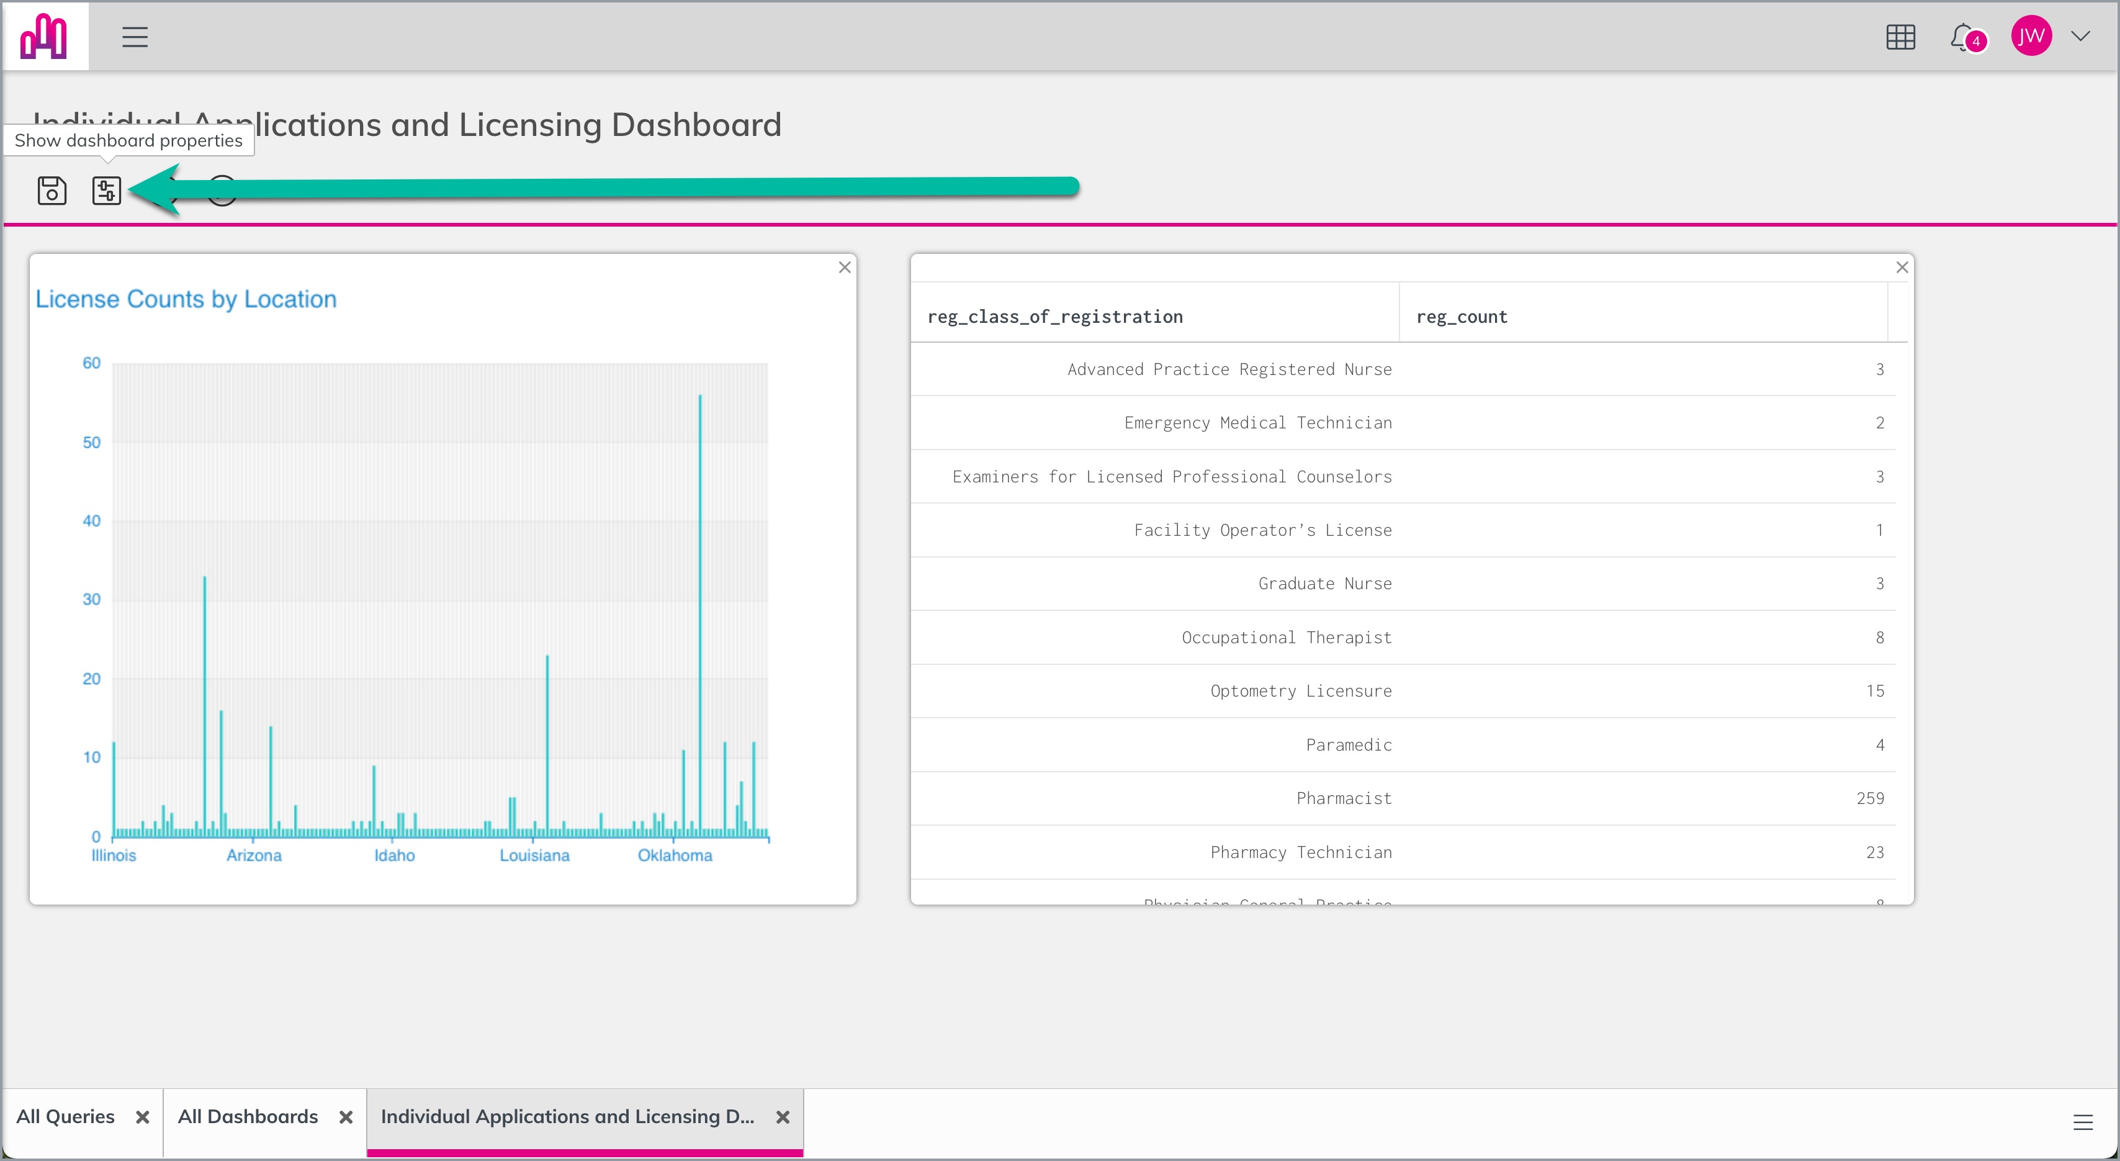Screen dimensions: 2120x1161
Task: Select the Occupational Therapist row
Action: [1403, 638]
